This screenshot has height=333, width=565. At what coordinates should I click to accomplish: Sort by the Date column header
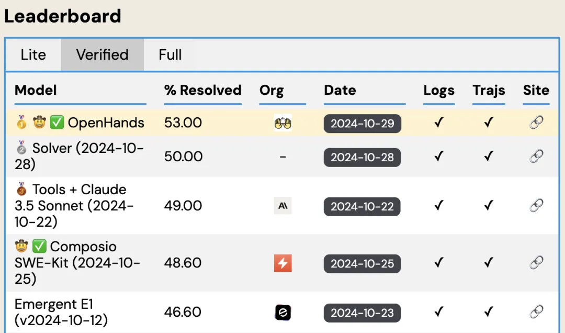[340, 90]
